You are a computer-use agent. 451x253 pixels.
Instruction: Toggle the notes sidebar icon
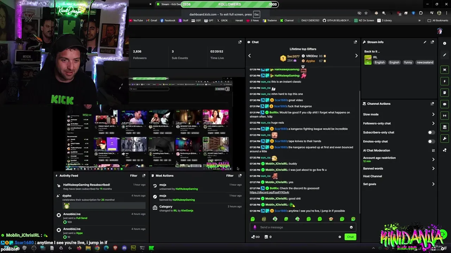click(445, 93)
